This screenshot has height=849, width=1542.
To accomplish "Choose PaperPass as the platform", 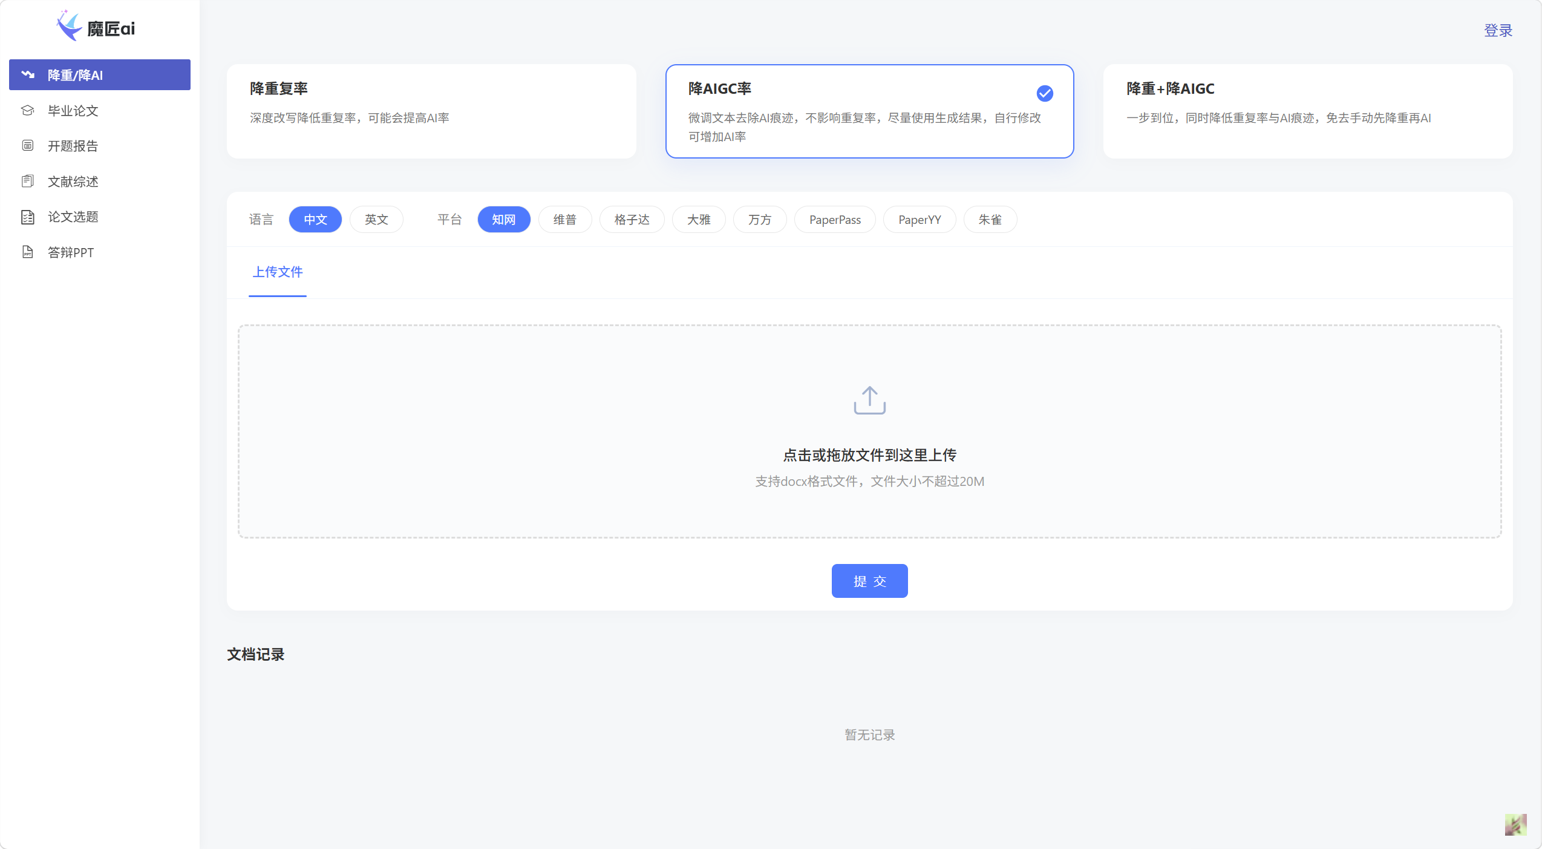I will coord(835,219).
